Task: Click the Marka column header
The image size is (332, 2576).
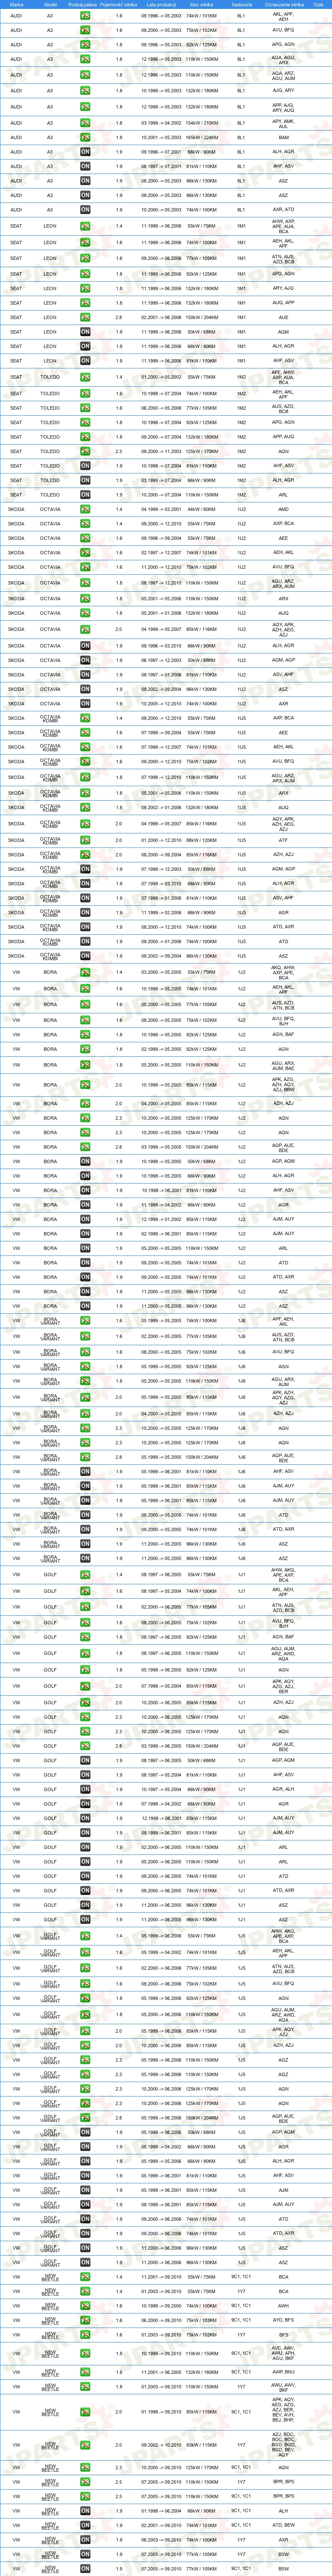Action: tap(16, 5)
